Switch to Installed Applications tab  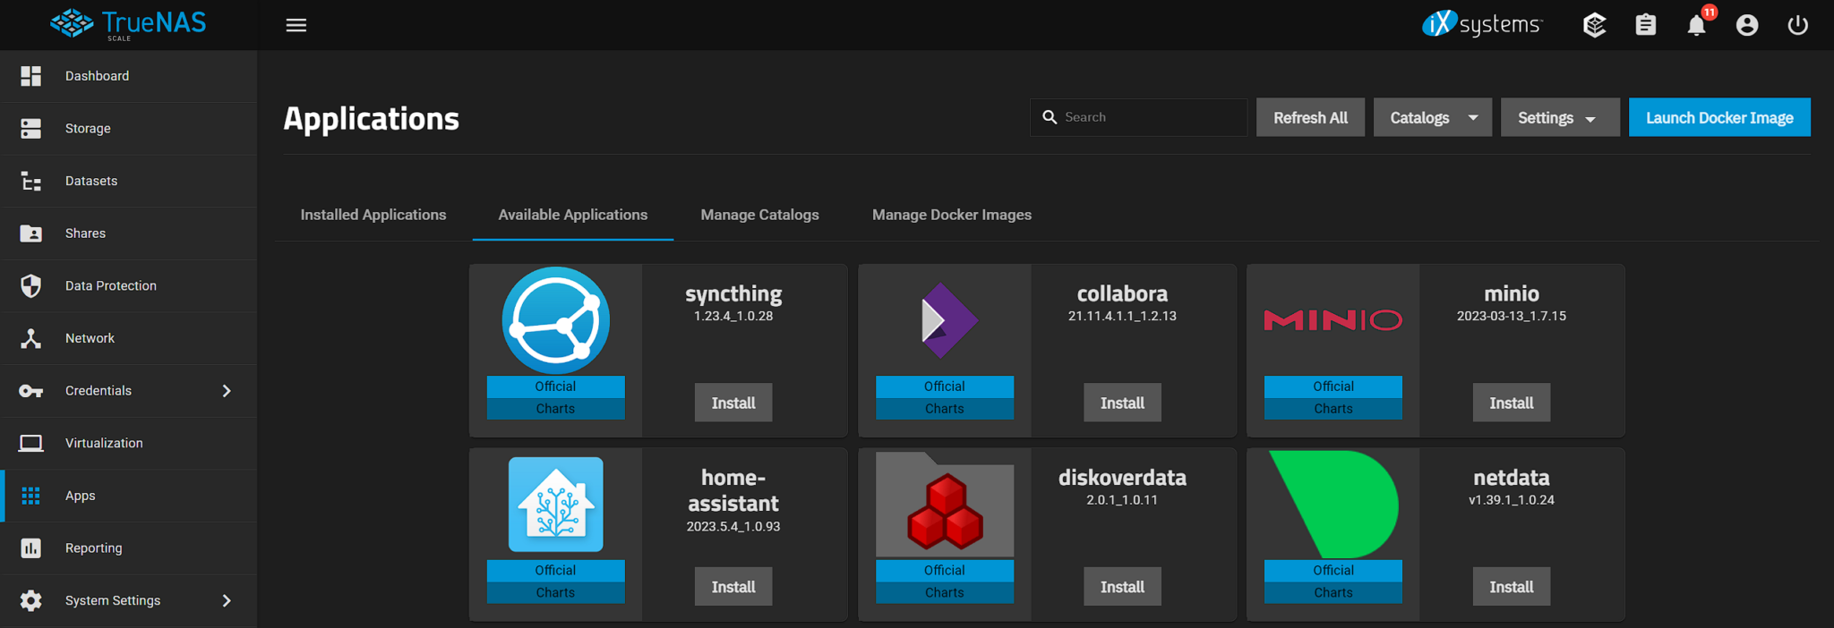coord(373,215)
